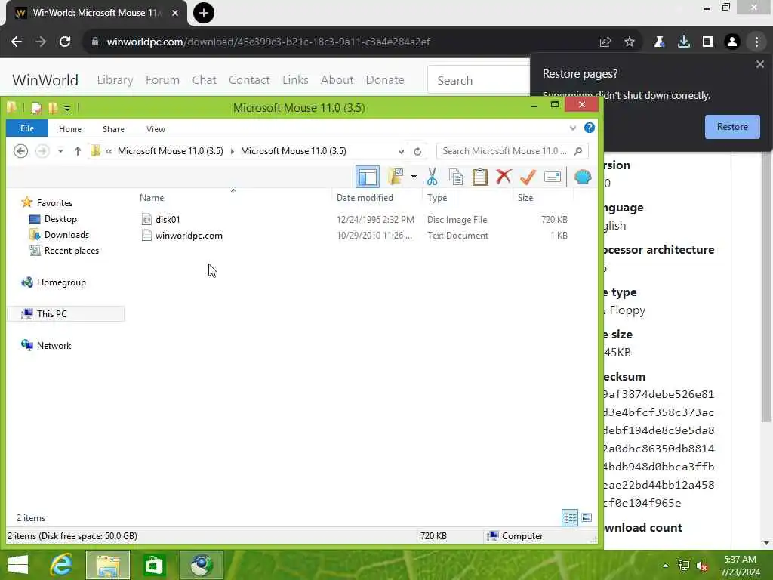Image resolution: width=773 pixels, height=580 pixels.
Task: Open the Share ribbon tab
Action: 113,128
